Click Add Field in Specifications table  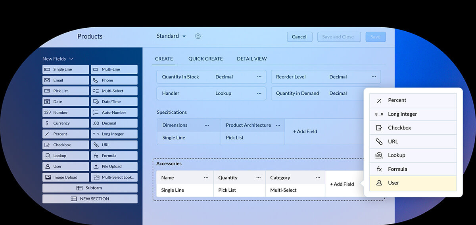[x=305, y=132]
